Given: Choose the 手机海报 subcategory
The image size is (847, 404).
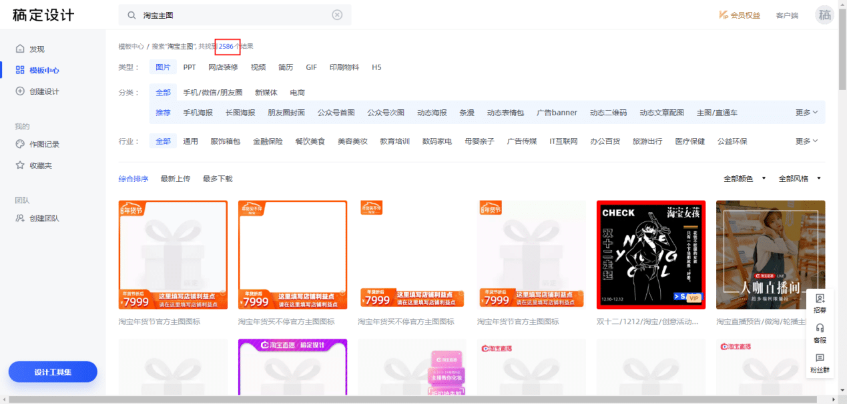Looking at the screenshot, I should (198, 113).
